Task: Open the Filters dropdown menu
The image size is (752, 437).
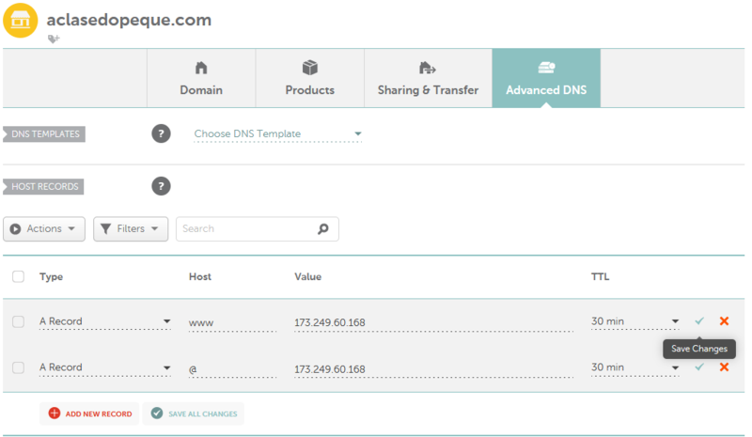Action: click(131, 228)
